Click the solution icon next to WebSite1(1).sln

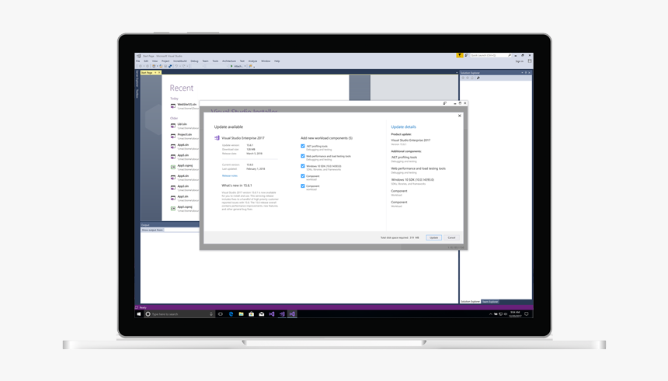(173, 106)
